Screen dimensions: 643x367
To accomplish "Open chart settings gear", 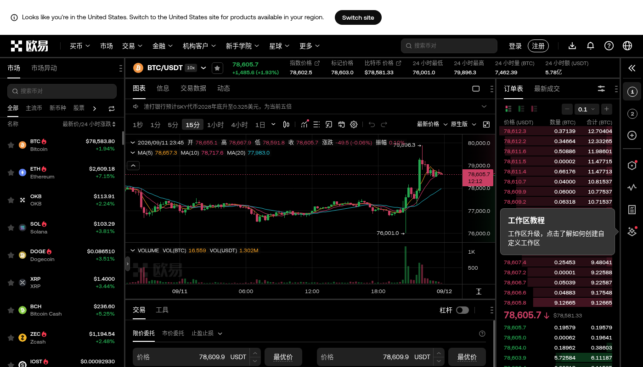I will (354, 124).
